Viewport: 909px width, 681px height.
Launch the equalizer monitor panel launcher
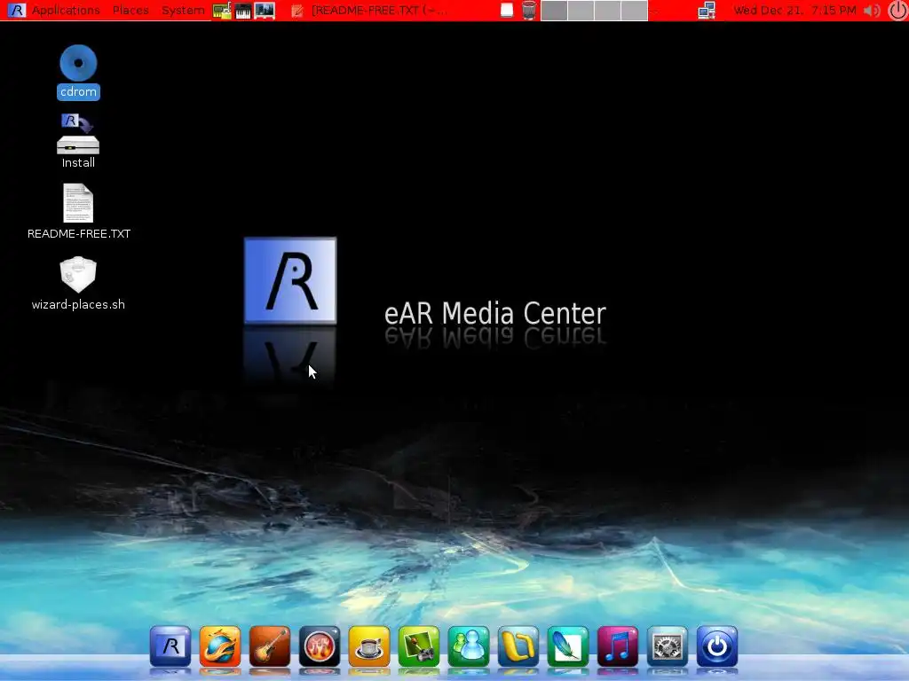(265, 11)
